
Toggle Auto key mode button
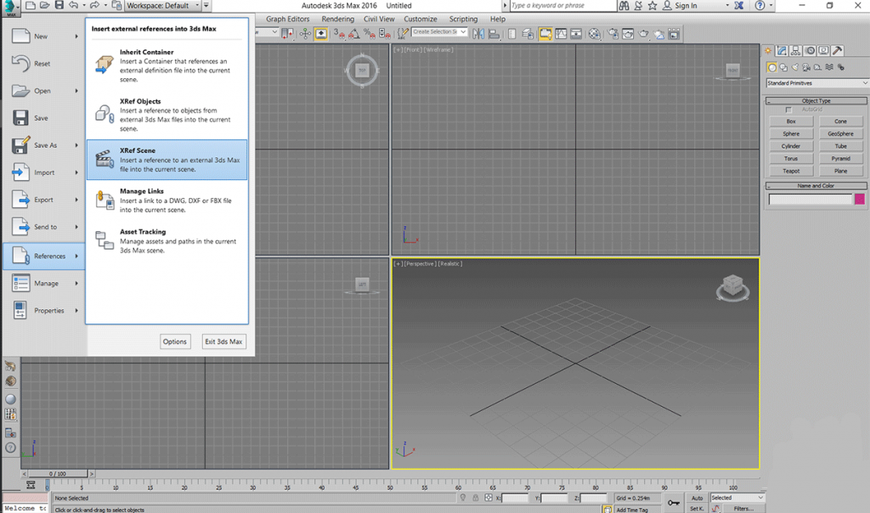(697, 498)
